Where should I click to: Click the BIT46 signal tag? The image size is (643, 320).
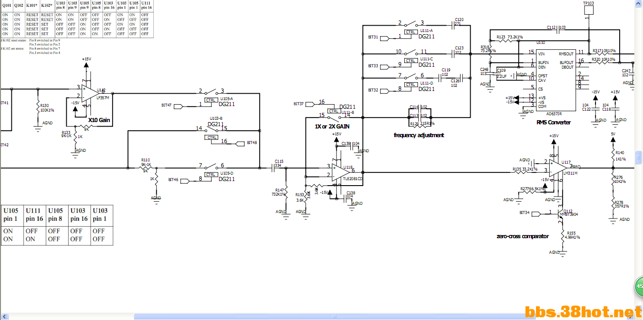click(x=173, y=180)
